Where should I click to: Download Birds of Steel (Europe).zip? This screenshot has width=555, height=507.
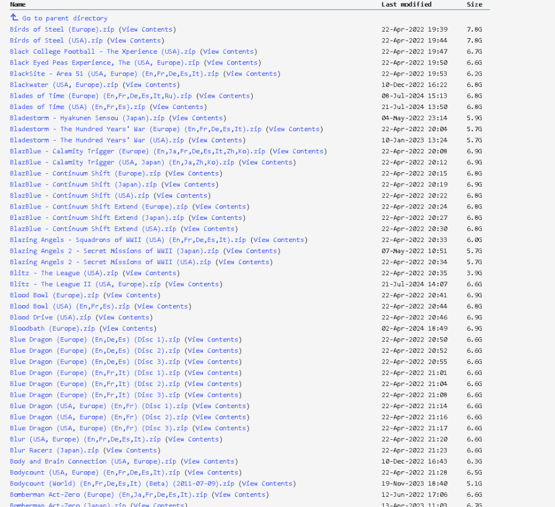pos(62,29)
